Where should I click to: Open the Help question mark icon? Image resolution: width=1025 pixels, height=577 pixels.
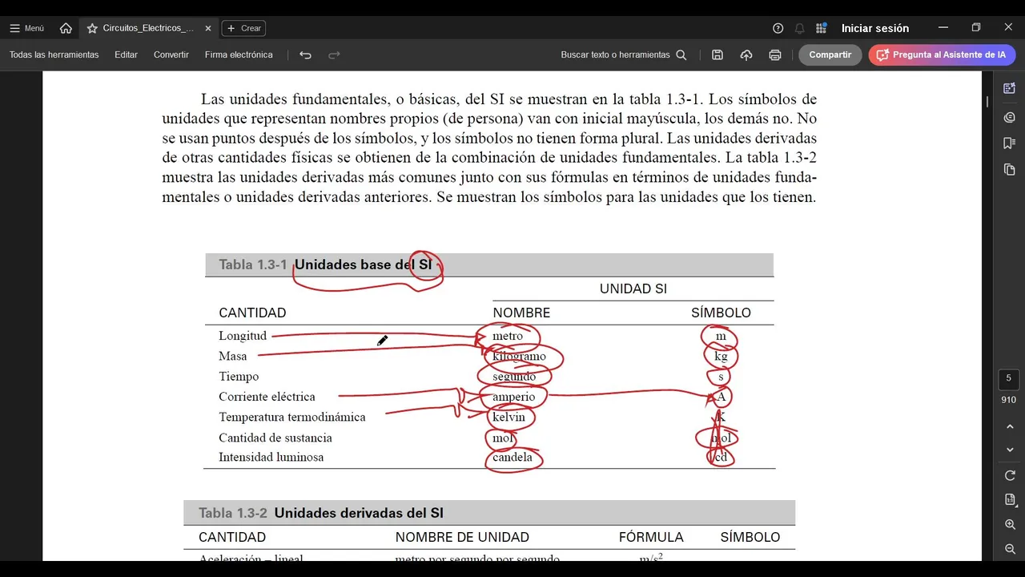tap(778, 28)
